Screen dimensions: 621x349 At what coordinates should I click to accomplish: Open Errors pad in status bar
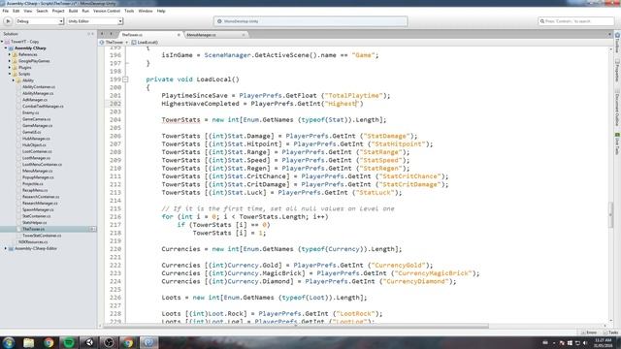point(589,333)
